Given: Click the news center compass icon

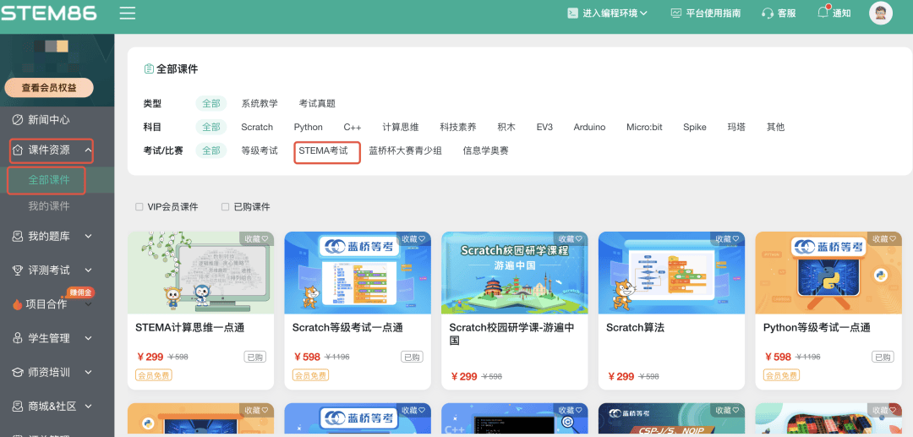Looking at the screenshot, I should 18,120.
